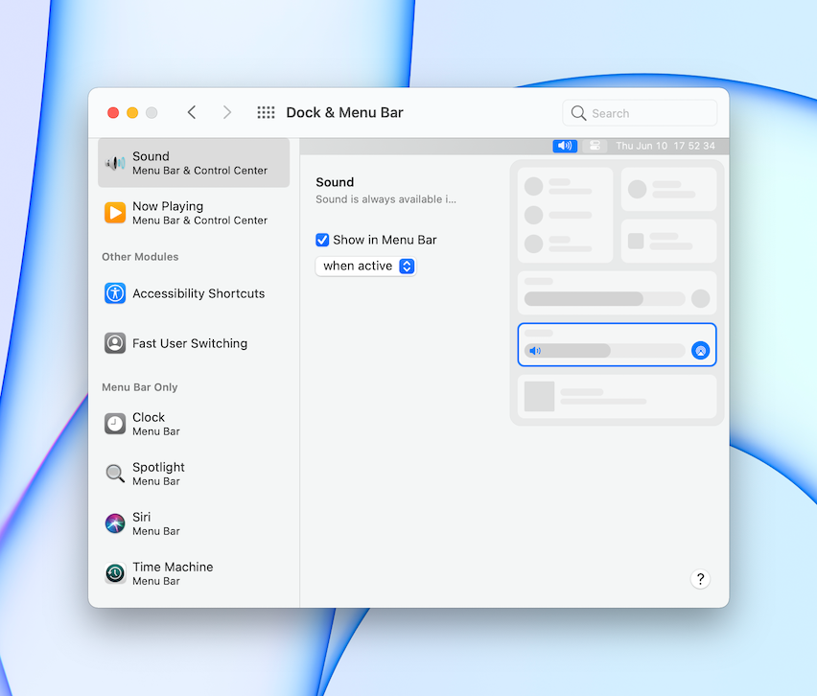Click the Dock & Menu Bar title
The image size is (817, 696).
344,112
